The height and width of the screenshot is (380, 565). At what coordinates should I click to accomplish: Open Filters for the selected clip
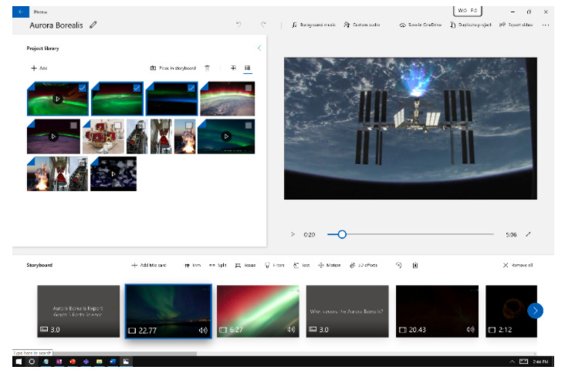click(x=275, y=265)
